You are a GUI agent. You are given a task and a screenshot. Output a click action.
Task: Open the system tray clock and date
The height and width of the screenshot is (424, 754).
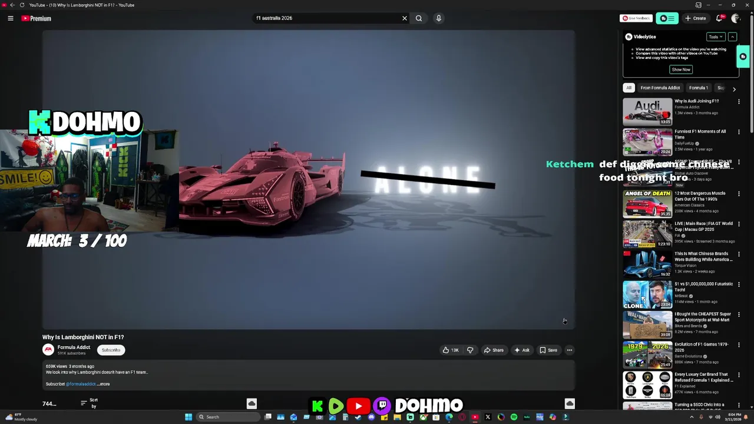coord(733,417)
